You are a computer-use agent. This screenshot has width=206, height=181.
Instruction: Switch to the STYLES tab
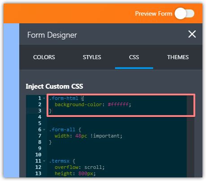pos(92,57)
